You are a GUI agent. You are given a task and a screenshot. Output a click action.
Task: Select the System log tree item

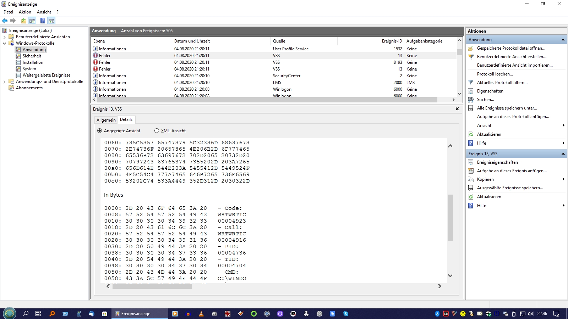[29, 69]
